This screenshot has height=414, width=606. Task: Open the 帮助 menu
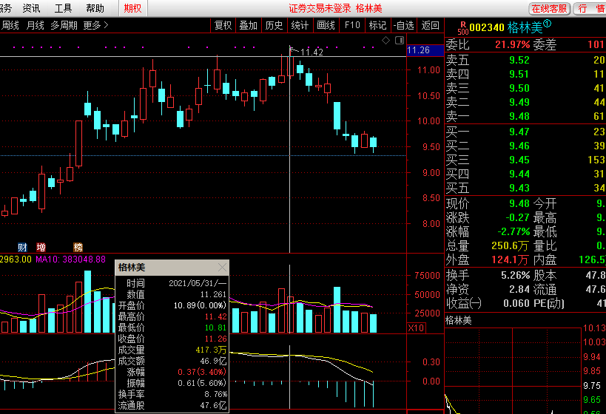95,8
